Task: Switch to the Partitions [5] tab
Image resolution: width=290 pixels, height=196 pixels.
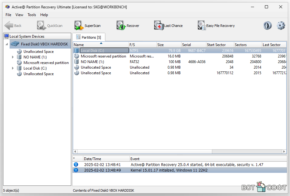Action: [89, 37]
